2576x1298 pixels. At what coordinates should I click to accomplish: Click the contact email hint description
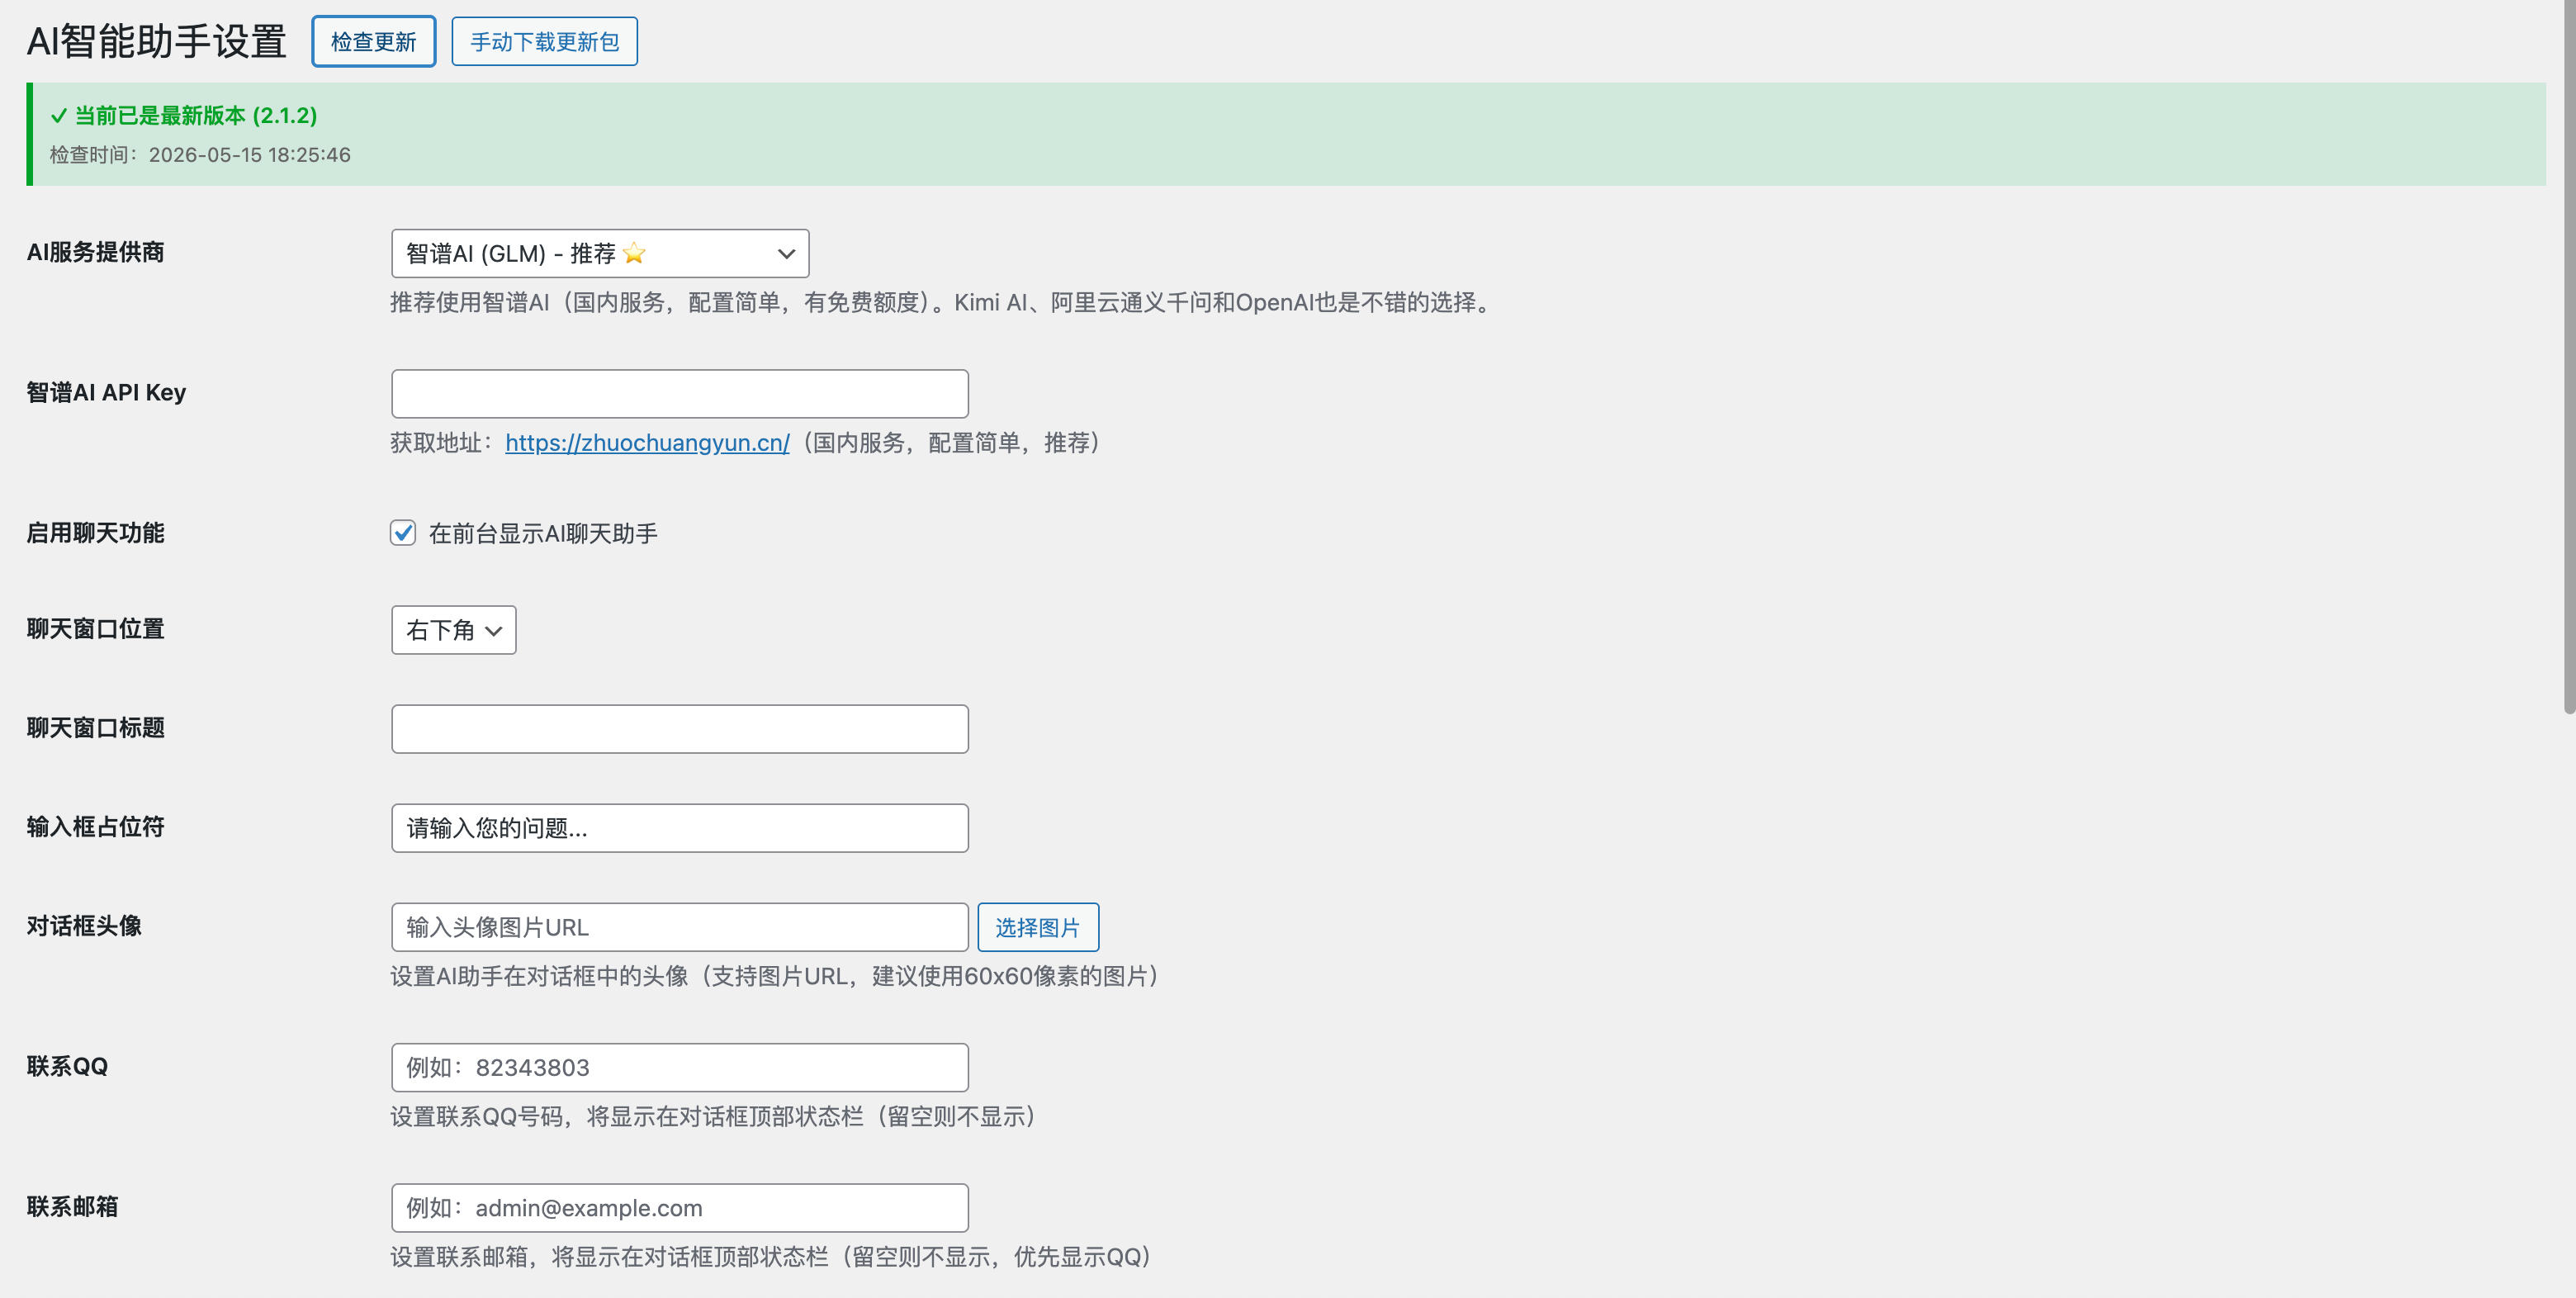774,1257
